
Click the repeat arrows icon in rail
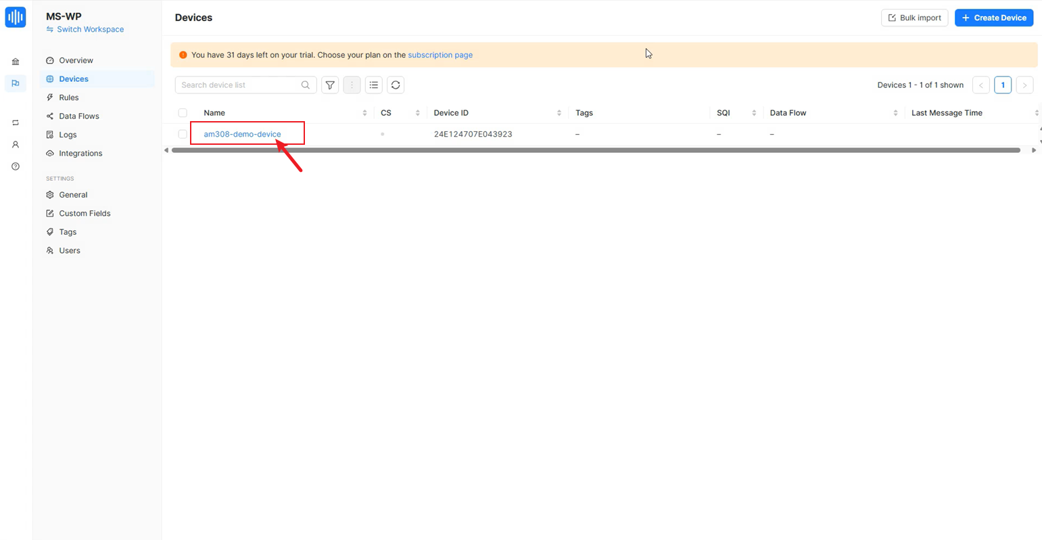coord(16,122)
